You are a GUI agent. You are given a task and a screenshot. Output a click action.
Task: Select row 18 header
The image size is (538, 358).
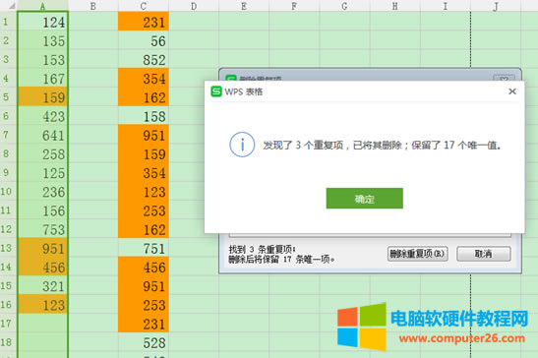(8, 342)
